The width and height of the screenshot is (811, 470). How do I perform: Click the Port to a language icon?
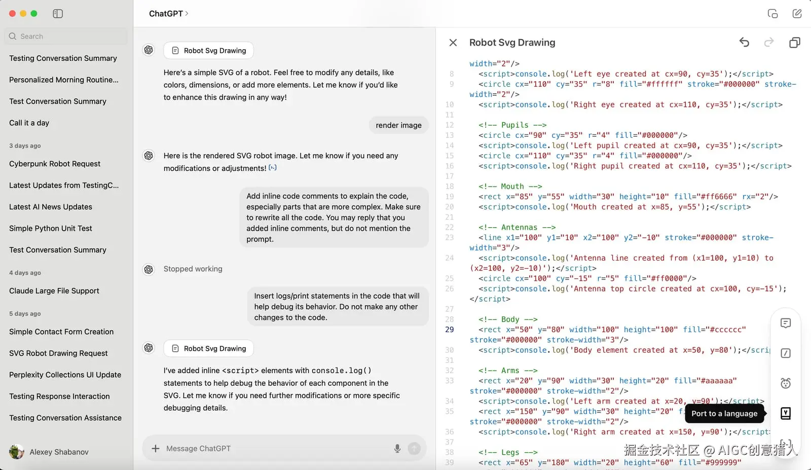786,413
